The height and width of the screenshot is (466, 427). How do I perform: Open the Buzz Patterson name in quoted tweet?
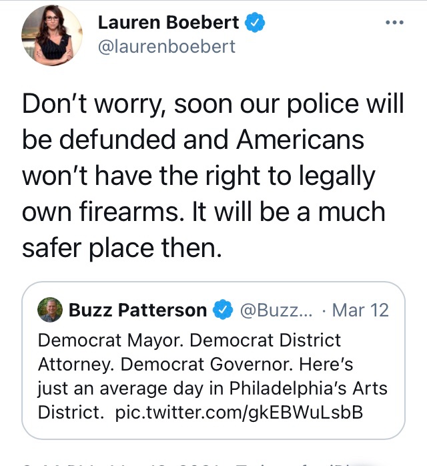[x=138, y=310]
